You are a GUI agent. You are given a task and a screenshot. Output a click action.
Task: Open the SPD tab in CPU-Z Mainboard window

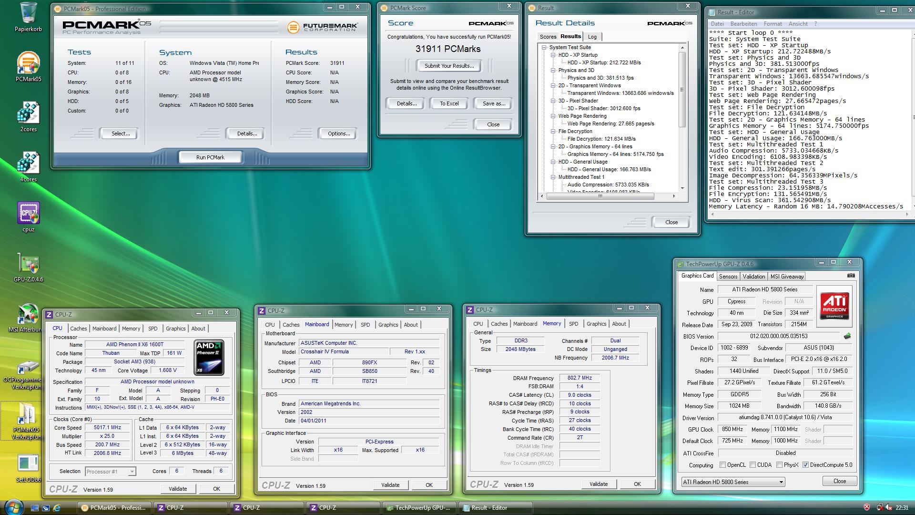pyautogui.click(x=365, y=325)
